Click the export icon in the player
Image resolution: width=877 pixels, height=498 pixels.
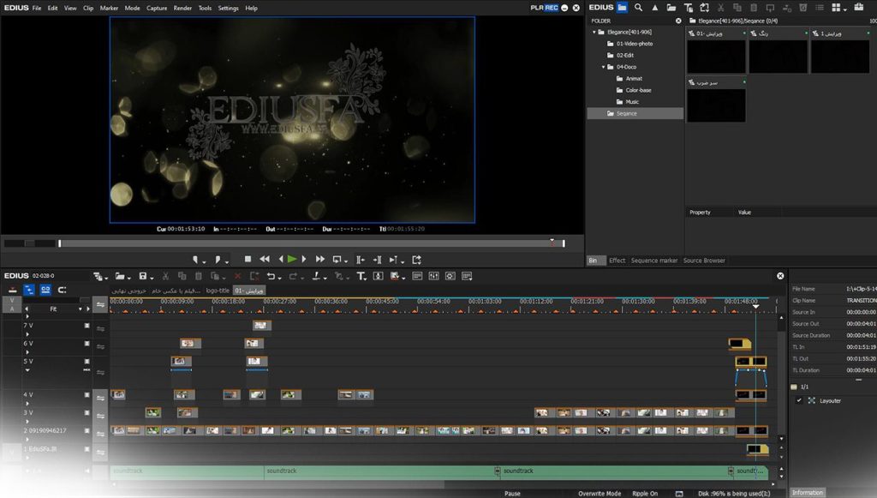[x=417, y=260]
